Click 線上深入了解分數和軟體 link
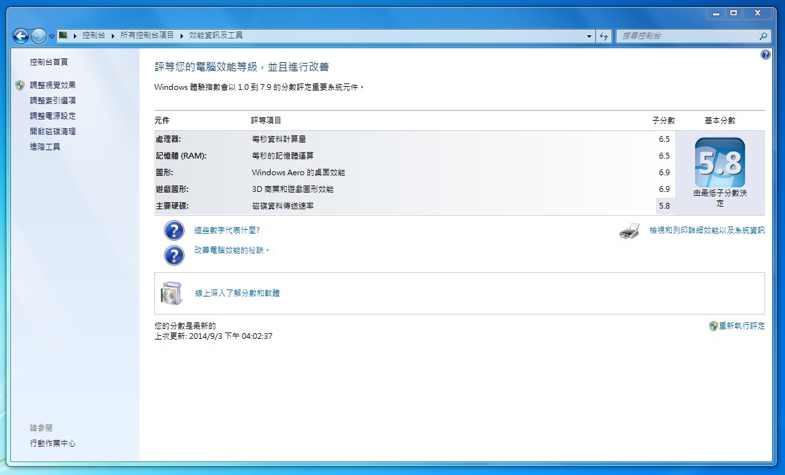Image resolution: width=785 pixels, height=475 pixels. coord(237,293)
